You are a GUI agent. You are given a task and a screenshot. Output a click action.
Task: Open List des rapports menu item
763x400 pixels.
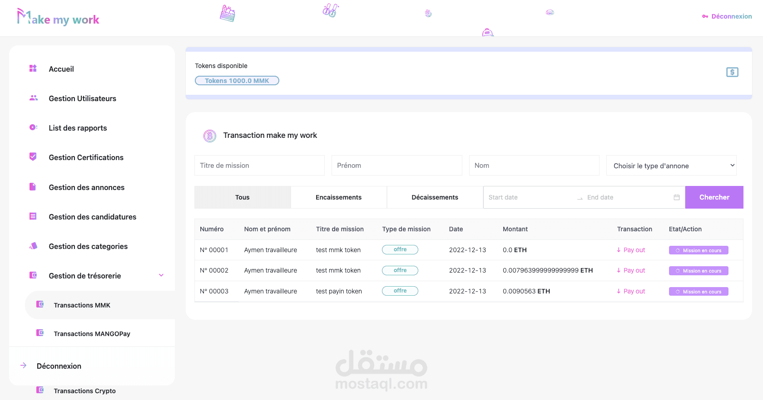click(x=78, y=128)
